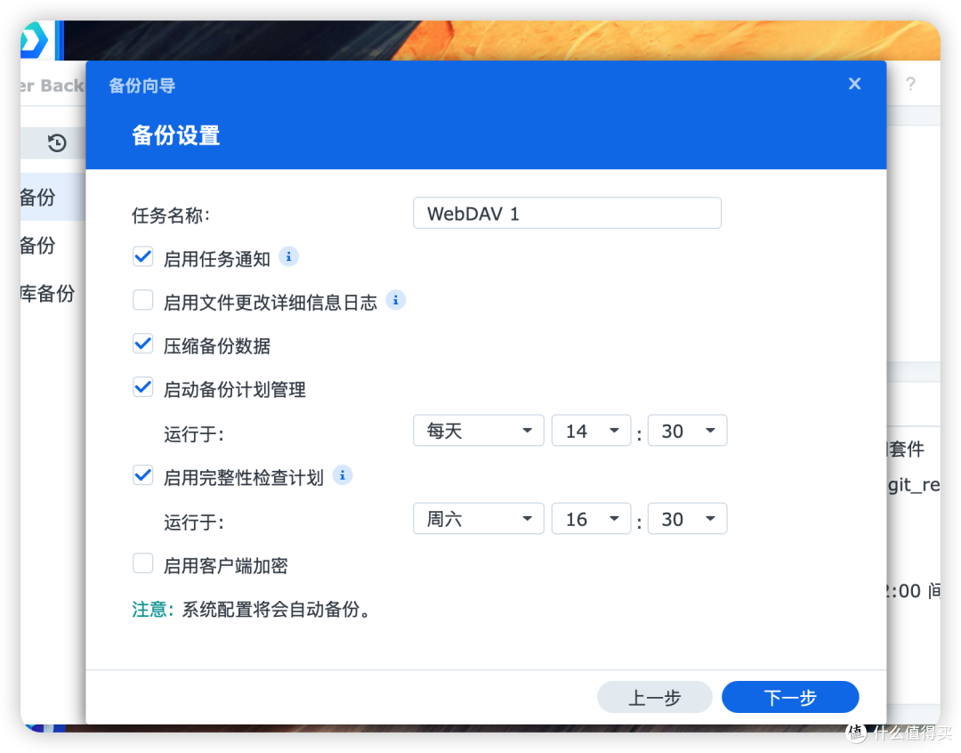Click the help question mark icon
This screenshot has width=961, height=753.
911,84
